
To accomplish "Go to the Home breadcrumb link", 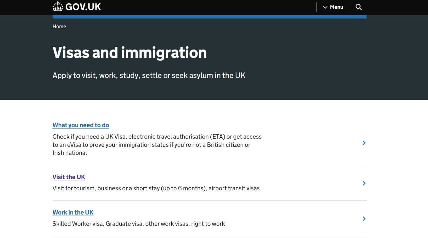I will (59, 26).
